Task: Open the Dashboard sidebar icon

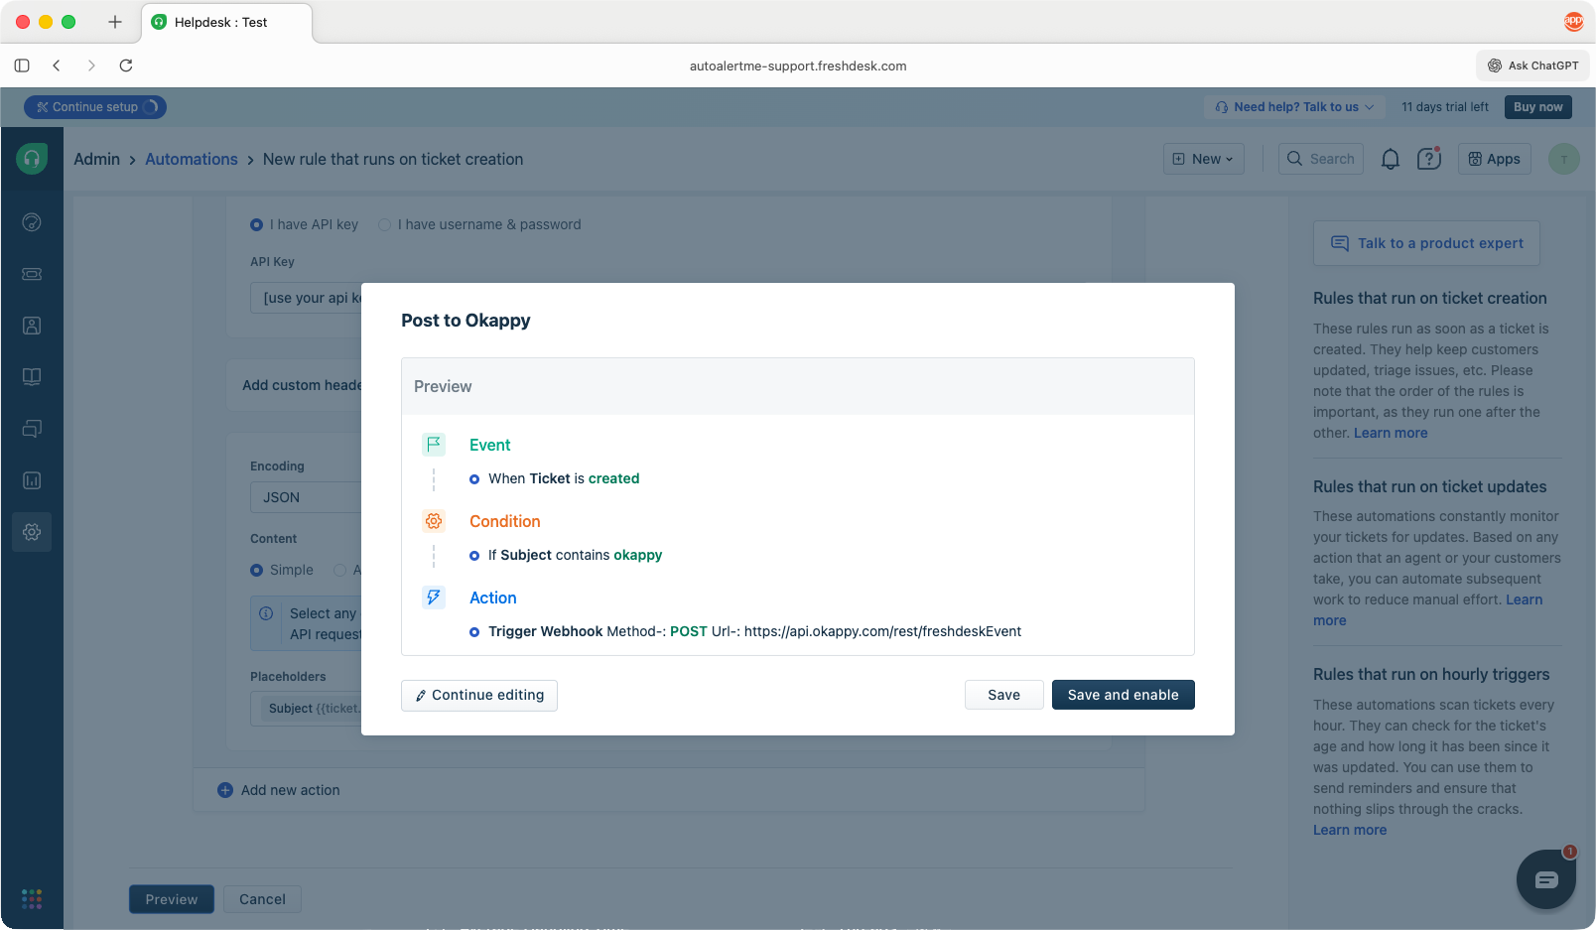Action: [32, 222]
